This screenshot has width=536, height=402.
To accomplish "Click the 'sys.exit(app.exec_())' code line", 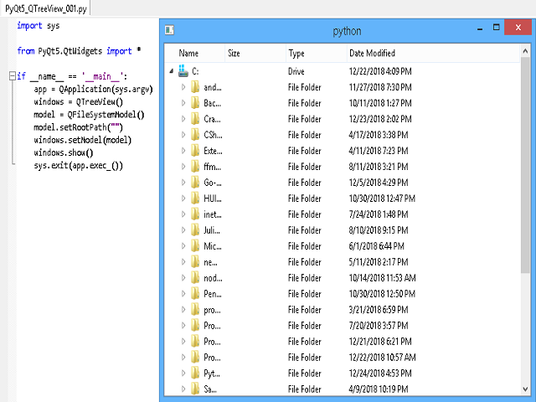I will 78,166.
